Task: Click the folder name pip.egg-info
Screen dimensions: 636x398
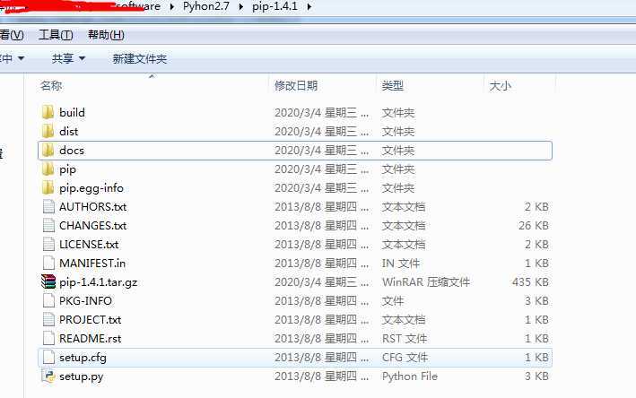Action: (91, 188)
